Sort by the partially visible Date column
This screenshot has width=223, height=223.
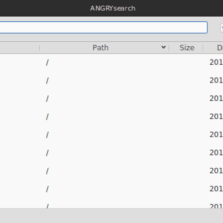(x=214, y=48)
